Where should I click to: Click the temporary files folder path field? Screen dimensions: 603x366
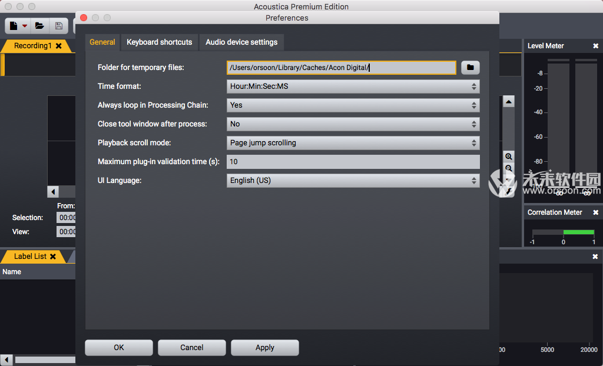(x=342, y=68)
